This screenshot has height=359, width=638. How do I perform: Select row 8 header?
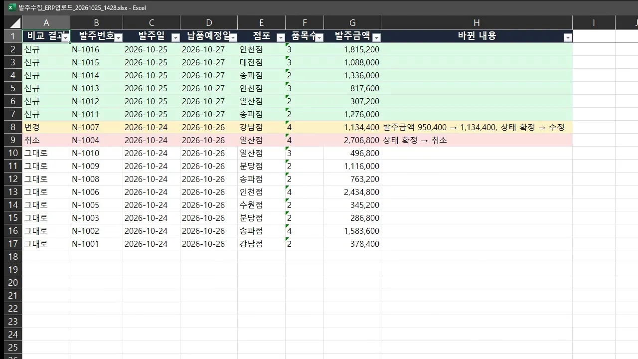pyautogui.click(x=13, y=127)
